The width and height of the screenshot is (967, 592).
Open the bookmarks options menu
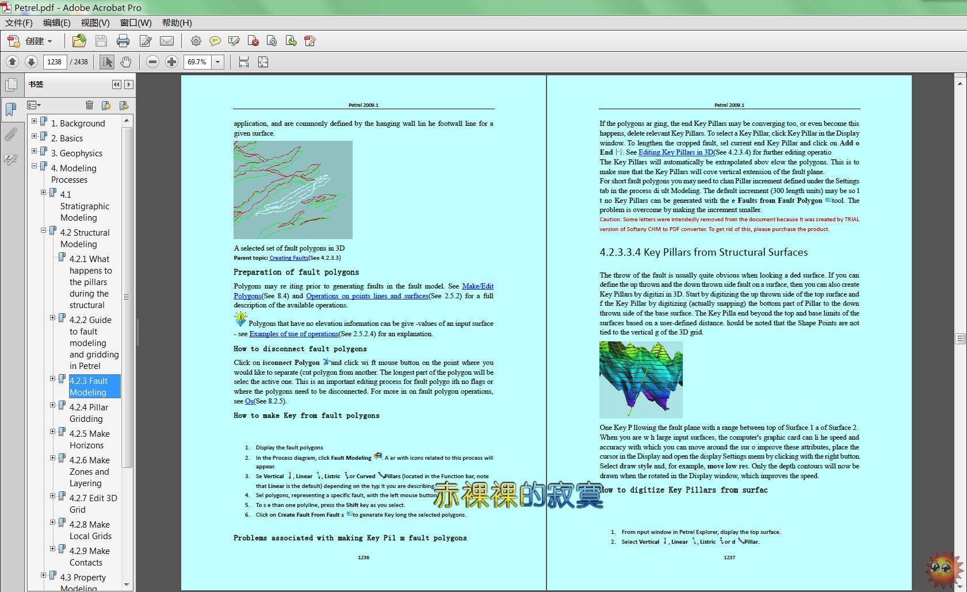pyautogui.click(x=34, y=105)
